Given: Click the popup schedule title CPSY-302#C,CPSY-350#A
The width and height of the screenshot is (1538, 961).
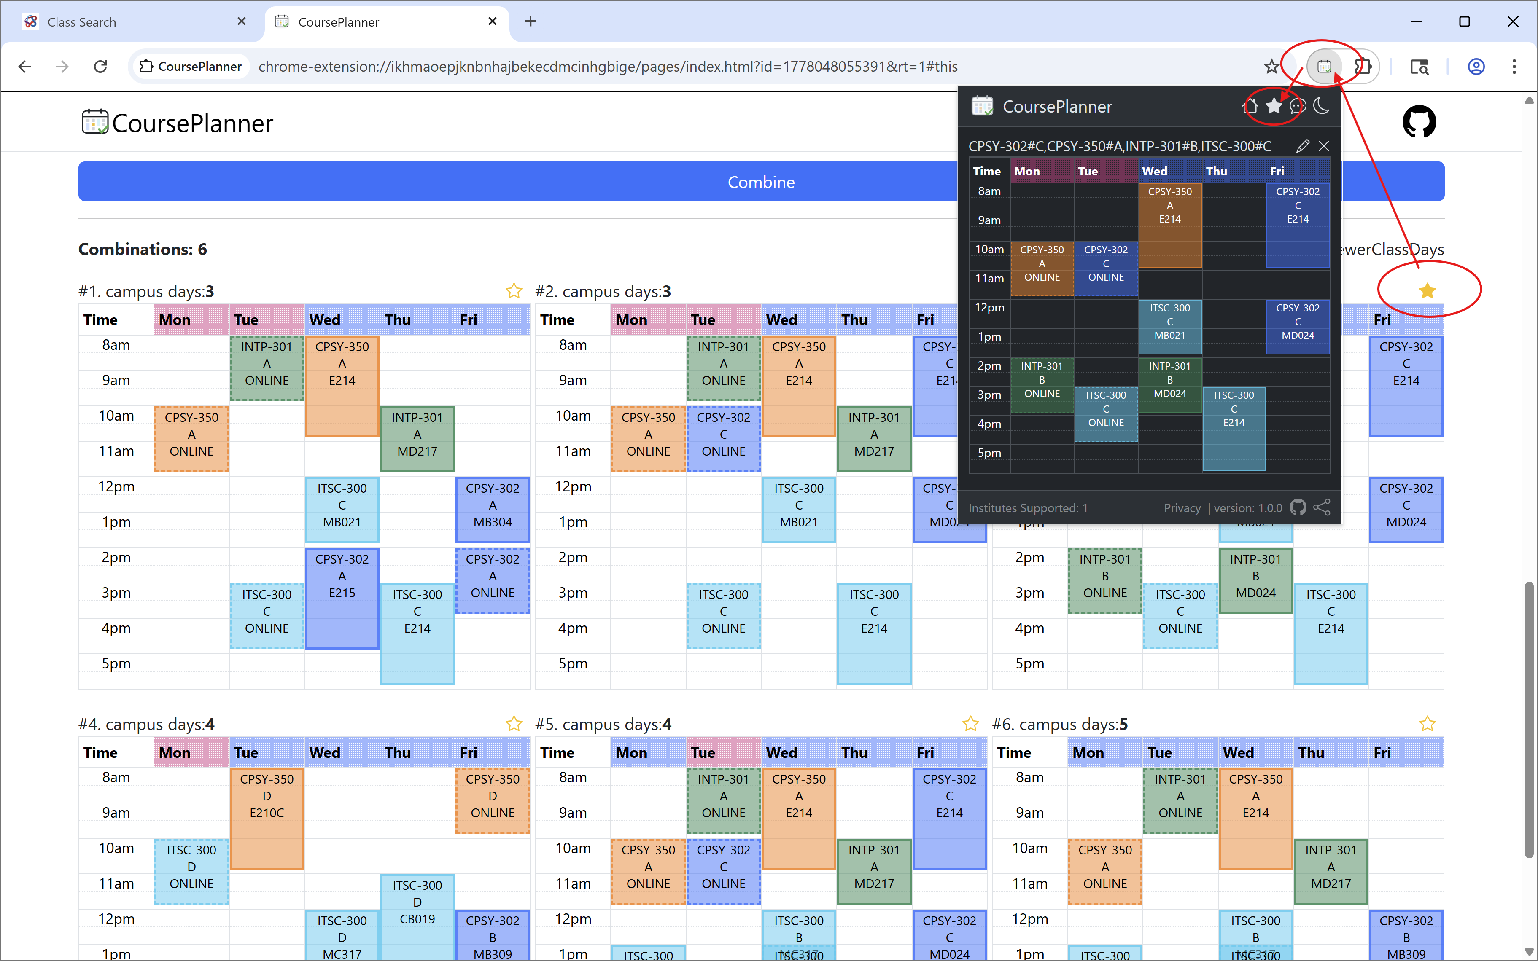Looking at the screenshot, I should point(1119,146).
